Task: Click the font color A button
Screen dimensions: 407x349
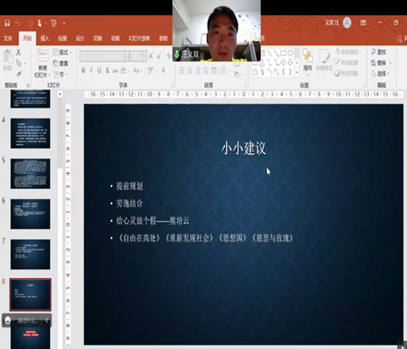Action: coord(163,71)
